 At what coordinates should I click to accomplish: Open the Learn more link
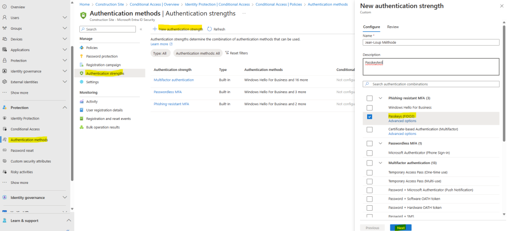pos(161,44)
